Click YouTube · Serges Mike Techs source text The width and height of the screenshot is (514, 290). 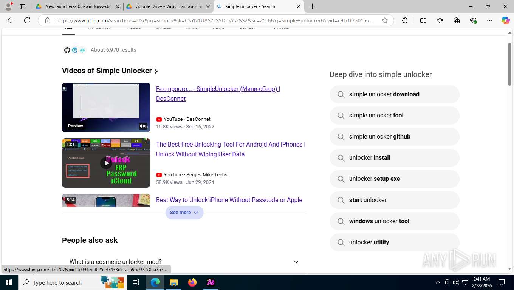[x=195, y=174]
